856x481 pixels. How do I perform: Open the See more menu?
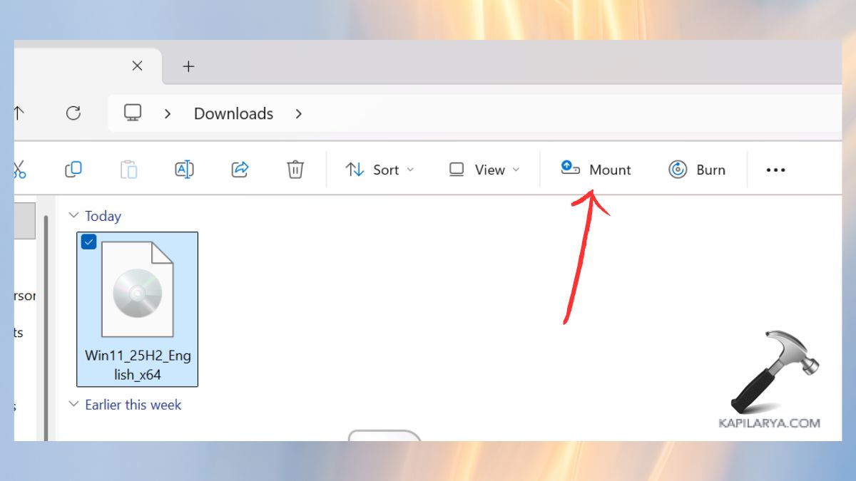(x=775, y=170)
